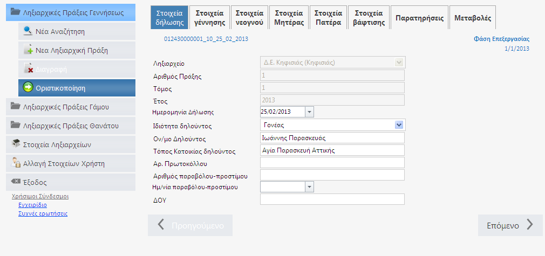Click the Αριθμός παραβόλου-προστίμου input field
Screen dimensions: 545x256
coord(332,175)
